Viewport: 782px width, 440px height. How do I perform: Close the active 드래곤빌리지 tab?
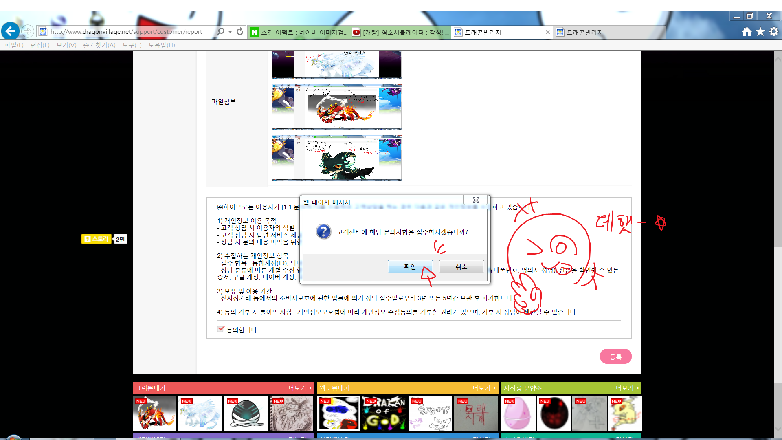pyautogui.click(x=547, y=32)
